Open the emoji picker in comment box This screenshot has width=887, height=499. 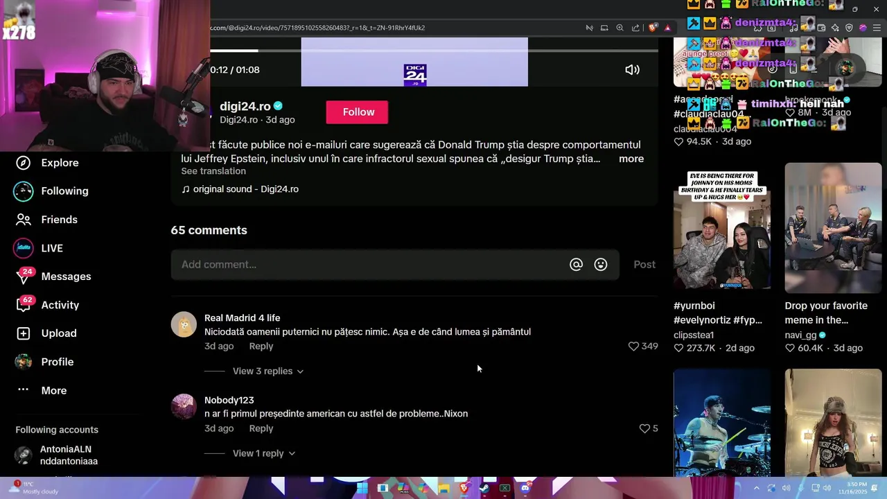pos(601,264)
